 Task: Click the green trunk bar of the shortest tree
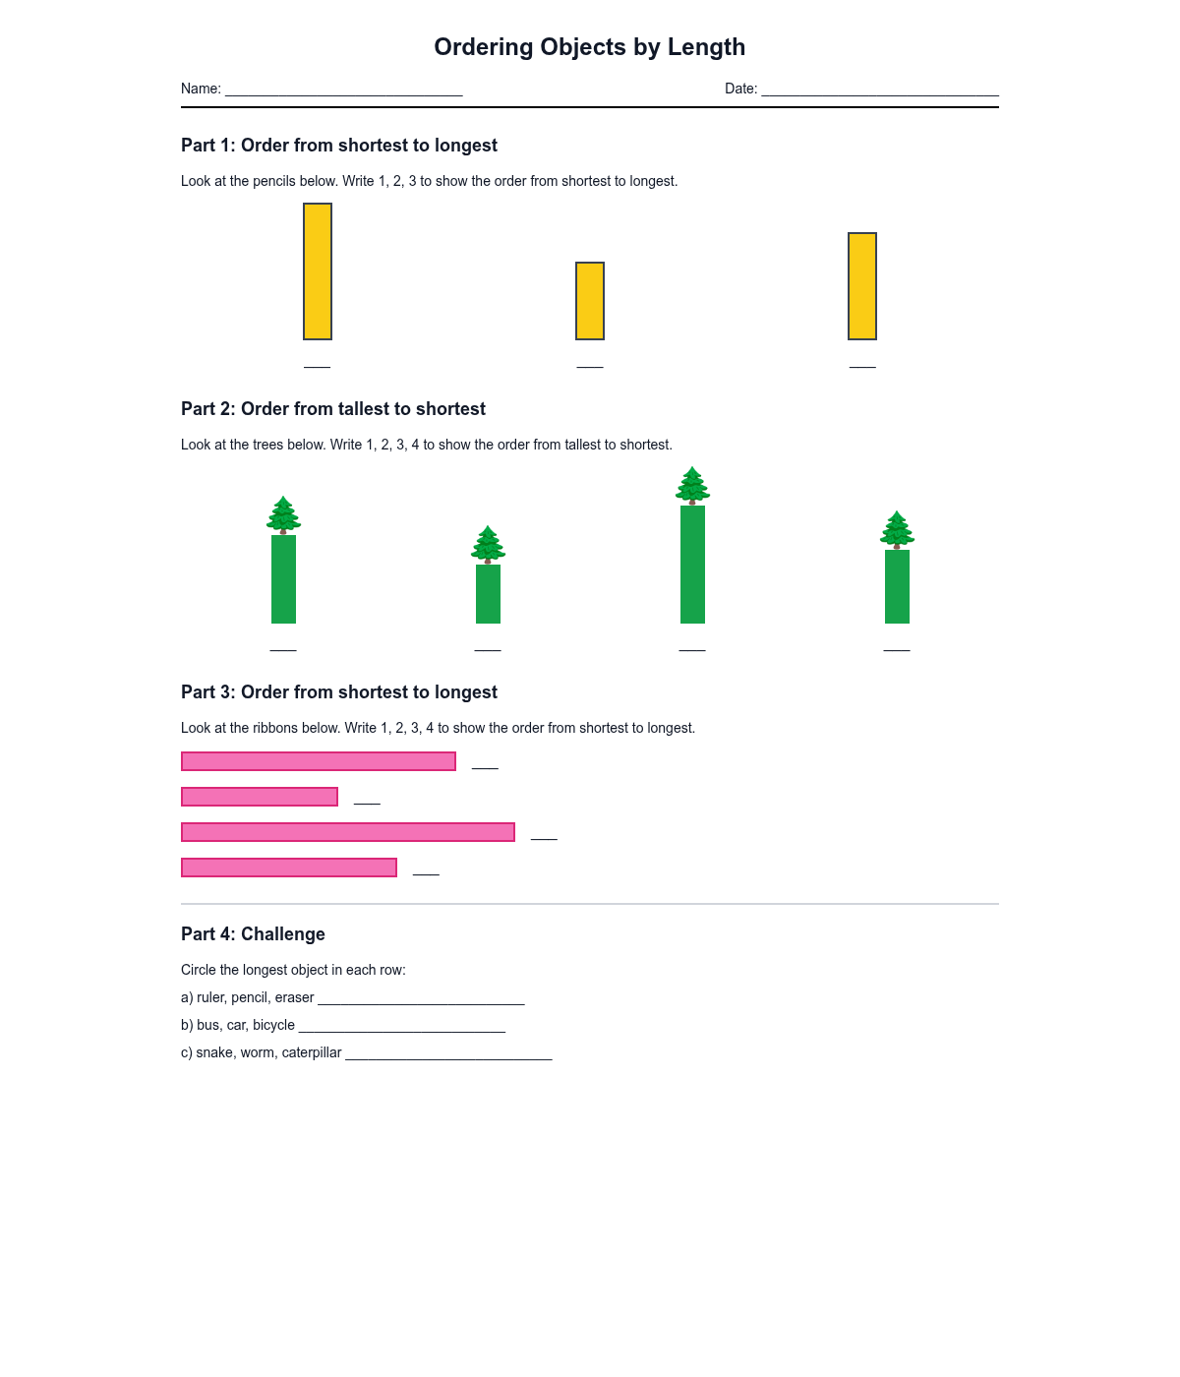[x=488, y=594]
